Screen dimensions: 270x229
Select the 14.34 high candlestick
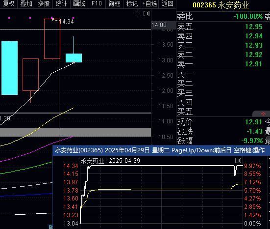coord(52,39)
